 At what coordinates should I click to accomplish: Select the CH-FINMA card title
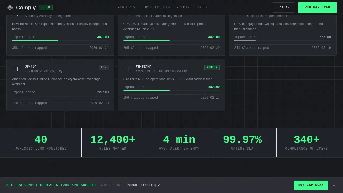click(144, 66)
